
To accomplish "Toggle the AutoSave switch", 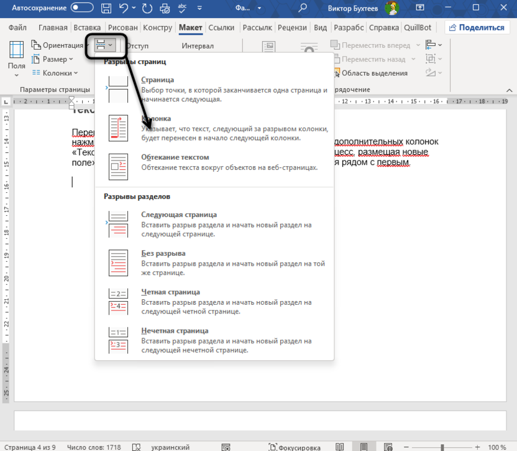I will [x=82, y=9].
